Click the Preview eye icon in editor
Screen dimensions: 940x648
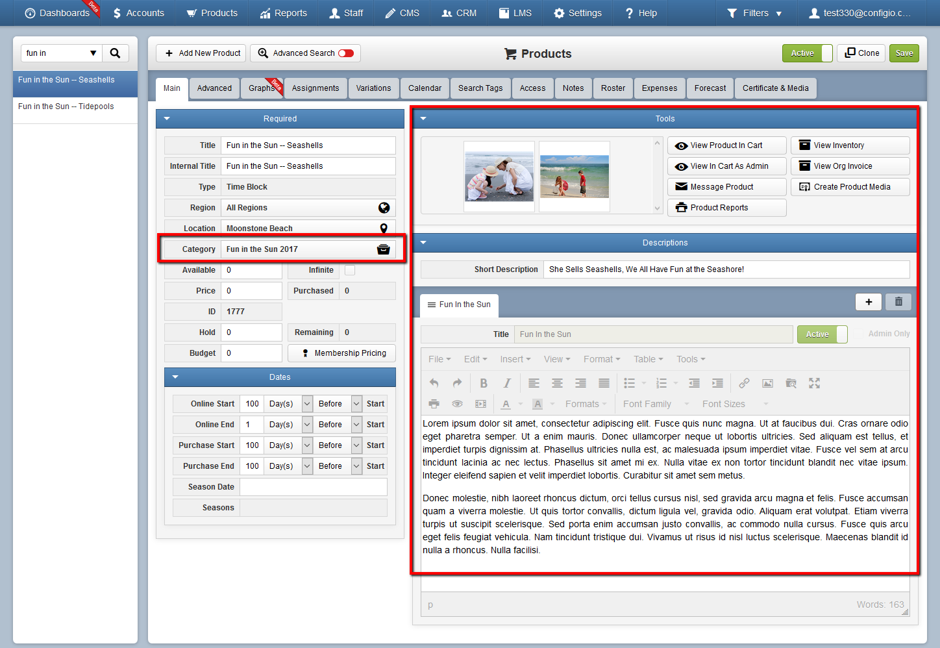coord(457,404)
